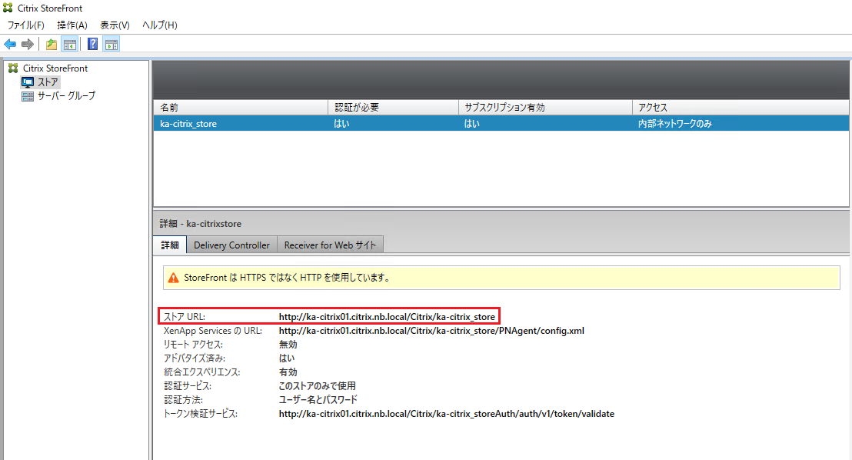Click the HTTPS warning message text

click(x=287, y=277)
